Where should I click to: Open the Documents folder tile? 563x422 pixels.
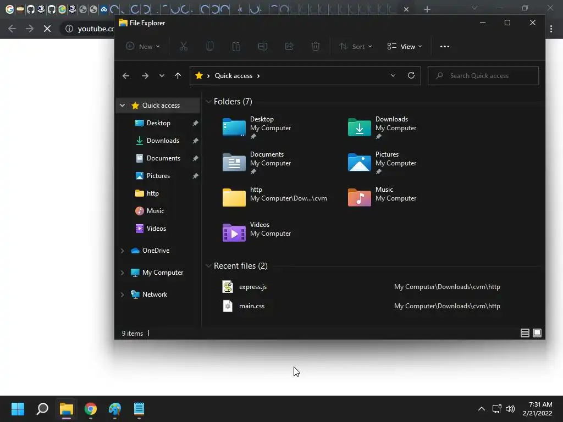click(257, 163)
